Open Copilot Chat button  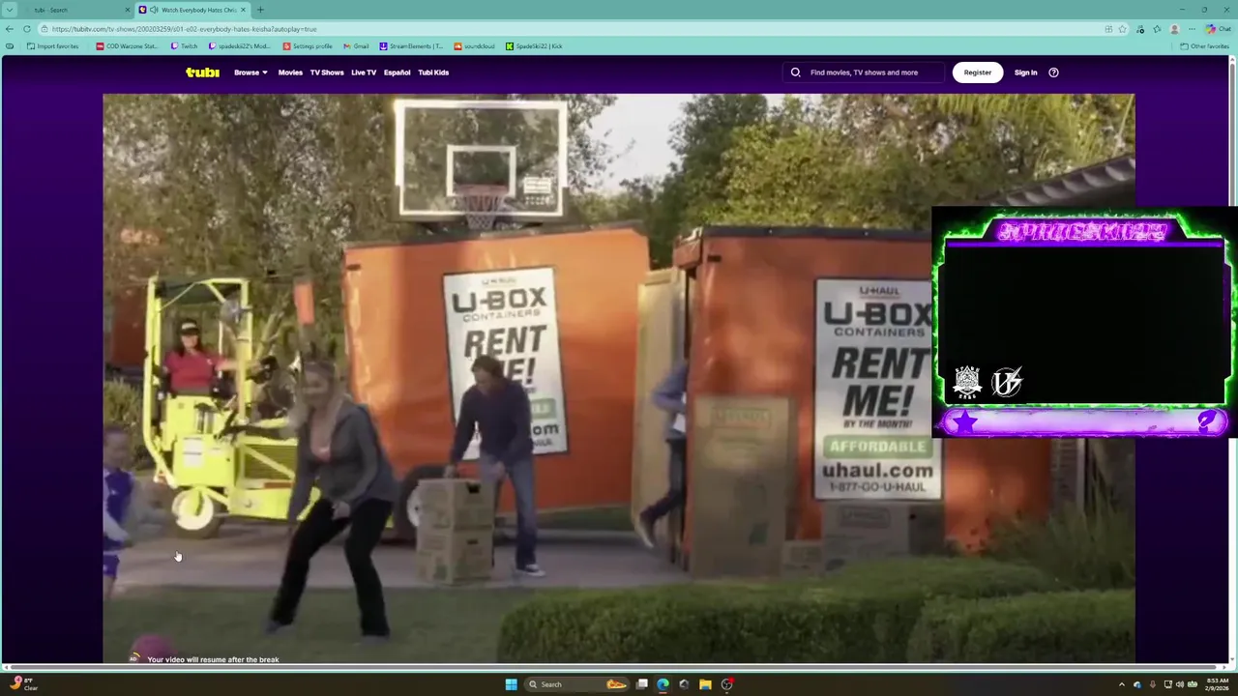[x=1218, y=29]
